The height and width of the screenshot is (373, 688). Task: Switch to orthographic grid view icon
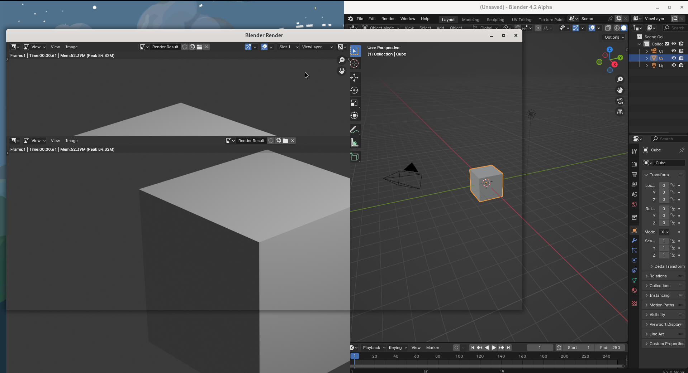pyautogui.click(x=620, y=112)
